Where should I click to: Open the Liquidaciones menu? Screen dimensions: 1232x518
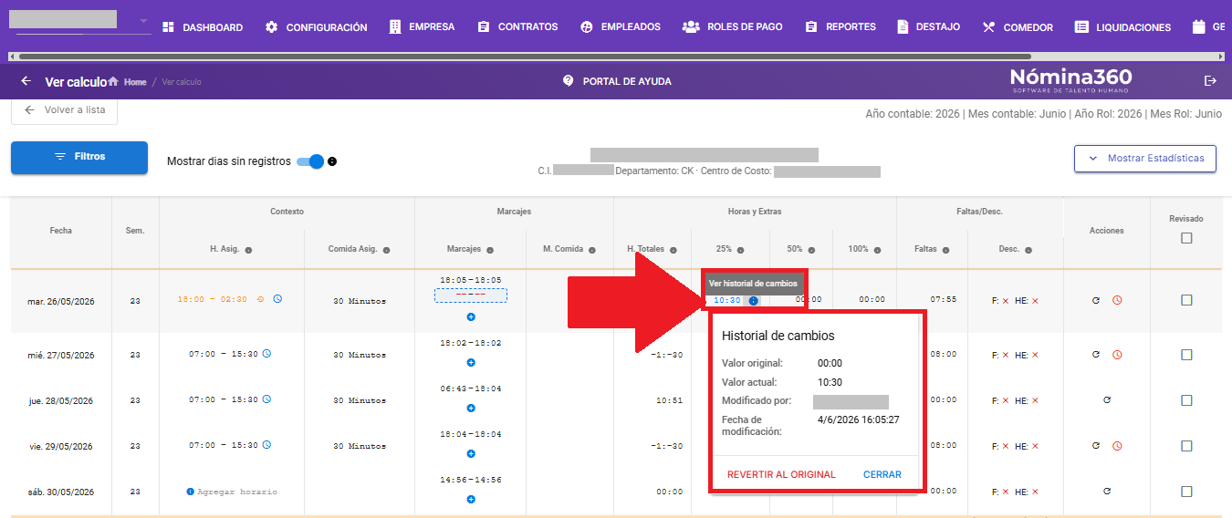[x=1122, y=27]
